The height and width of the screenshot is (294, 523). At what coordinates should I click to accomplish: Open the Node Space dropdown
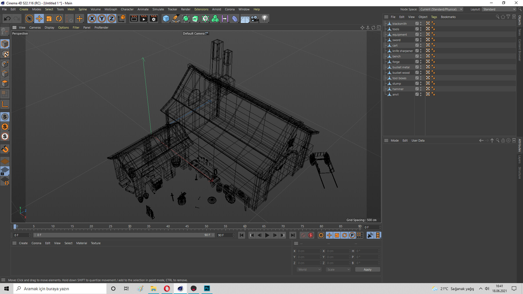tap(441, 9)
